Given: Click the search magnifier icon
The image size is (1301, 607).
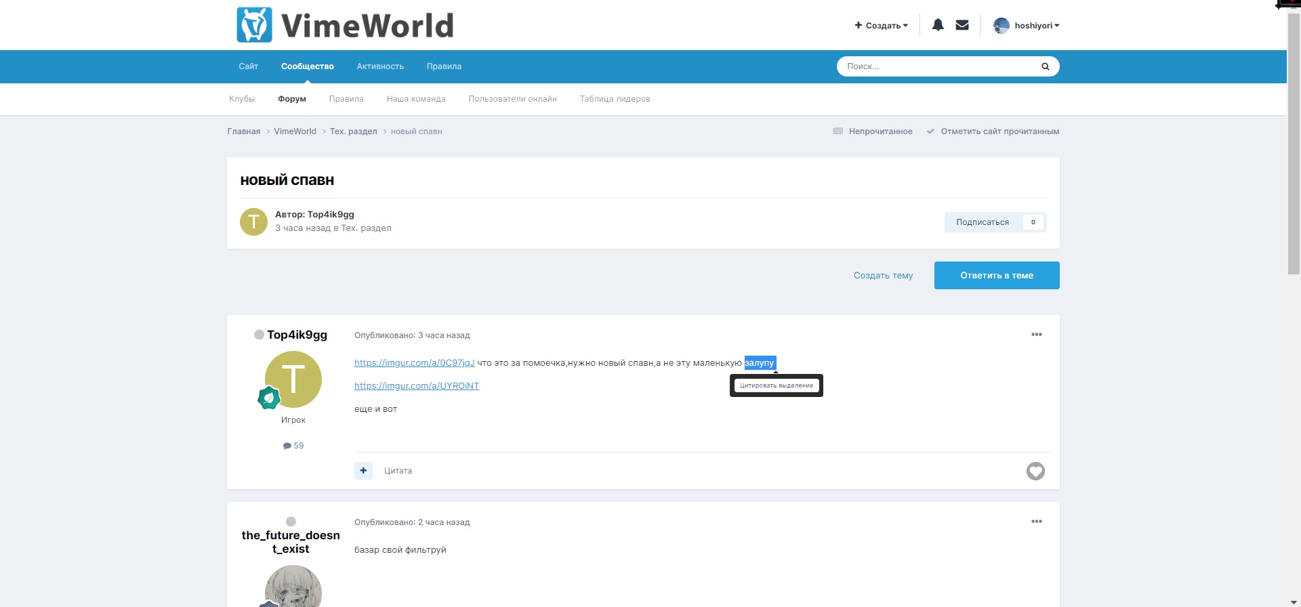Looking at the screenshot, I should click(1045, 66).
